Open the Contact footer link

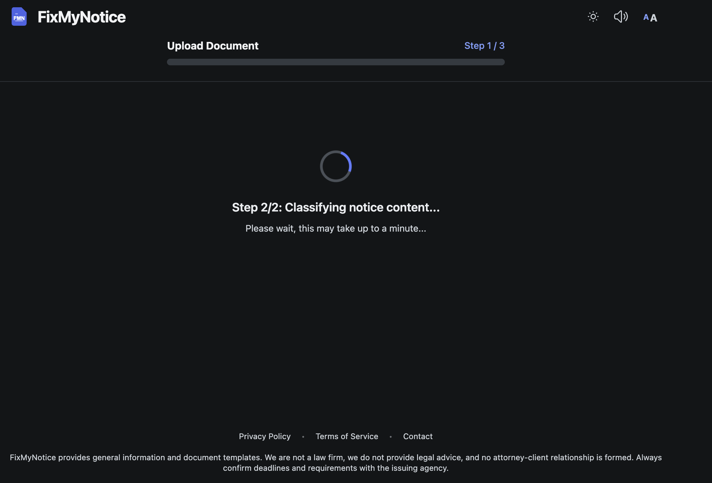coord(418,436)
